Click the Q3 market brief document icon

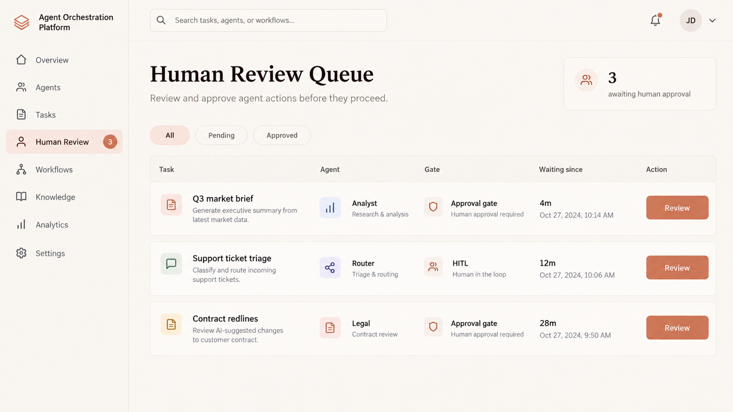(x=171, y=205)
